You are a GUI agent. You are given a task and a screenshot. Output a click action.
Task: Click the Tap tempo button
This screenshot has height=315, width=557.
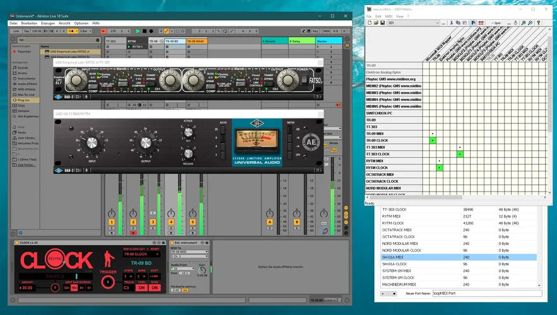click(x=26, y=31)
